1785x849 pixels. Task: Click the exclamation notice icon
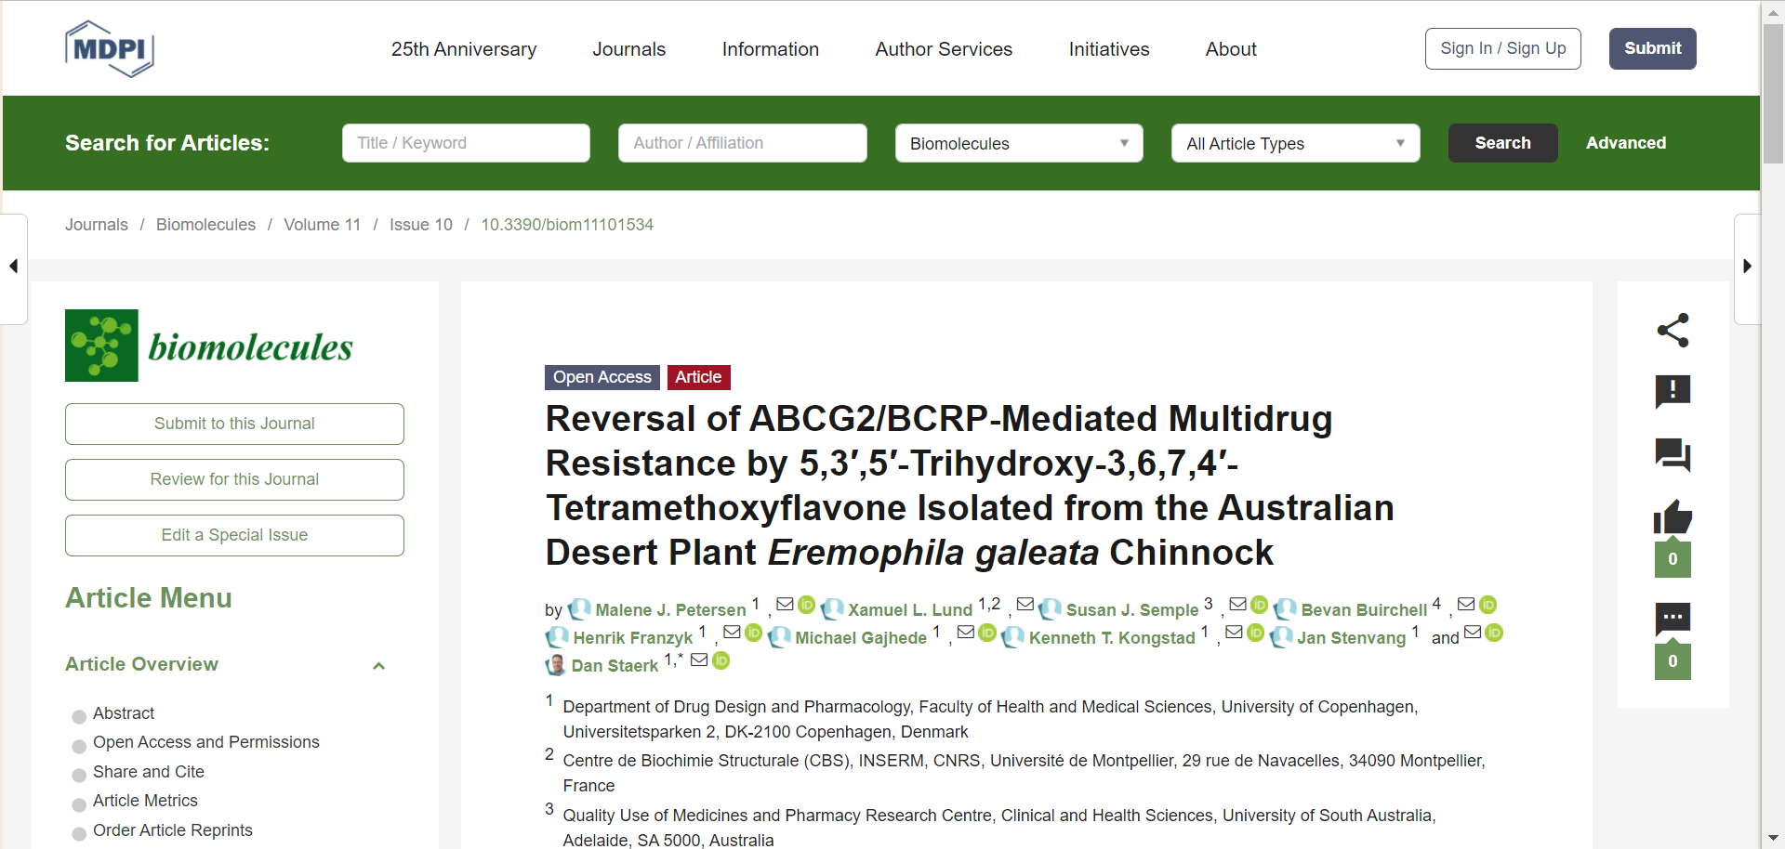tap(1673, 391)
